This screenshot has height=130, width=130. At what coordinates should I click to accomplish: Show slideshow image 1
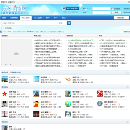tap(3, 65)
